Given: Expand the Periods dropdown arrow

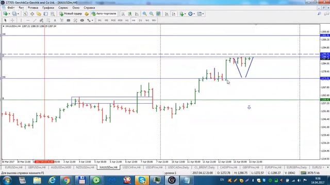Looking at the screenshot, I should tap(194, 14).
